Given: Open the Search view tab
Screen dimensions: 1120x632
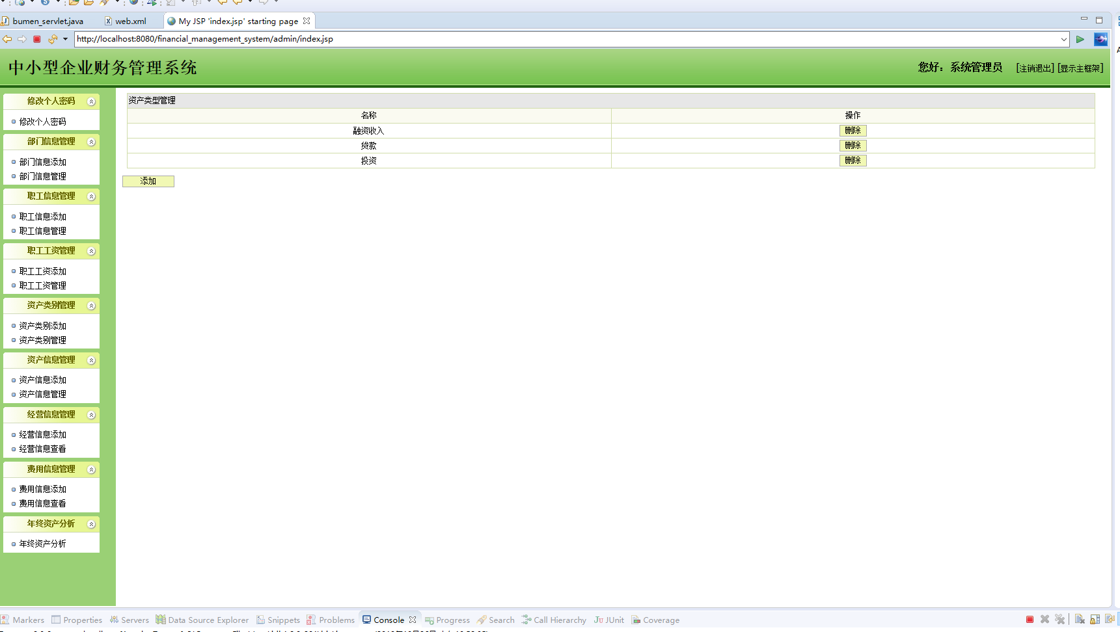Looking at the screenshot, I should [x=496, y=620].
